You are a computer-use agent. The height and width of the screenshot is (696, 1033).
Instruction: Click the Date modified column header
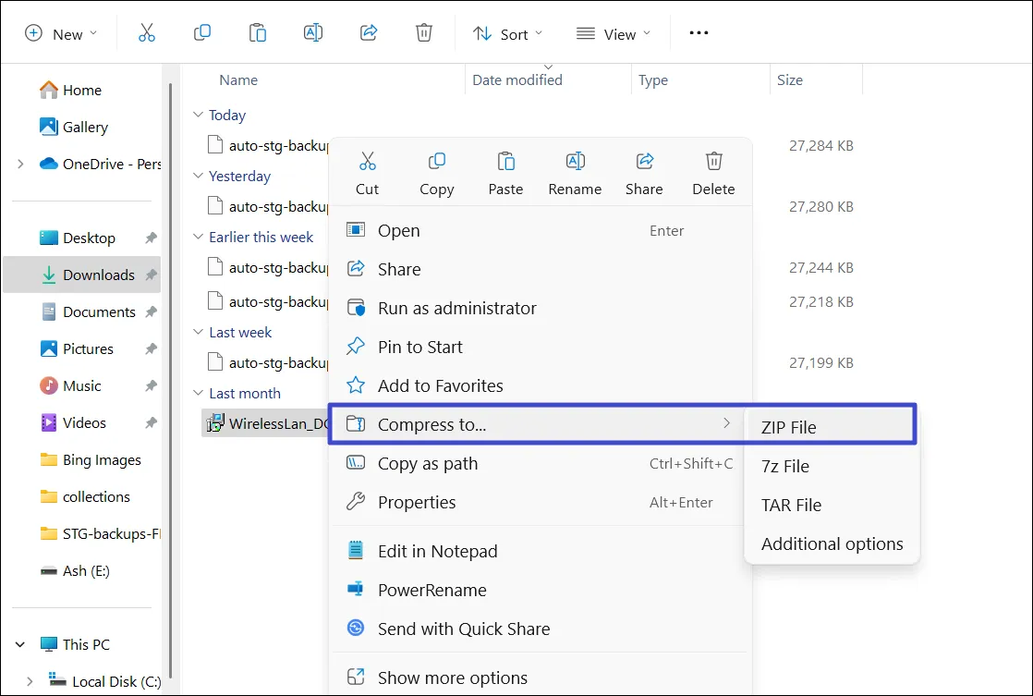point(517,79)
